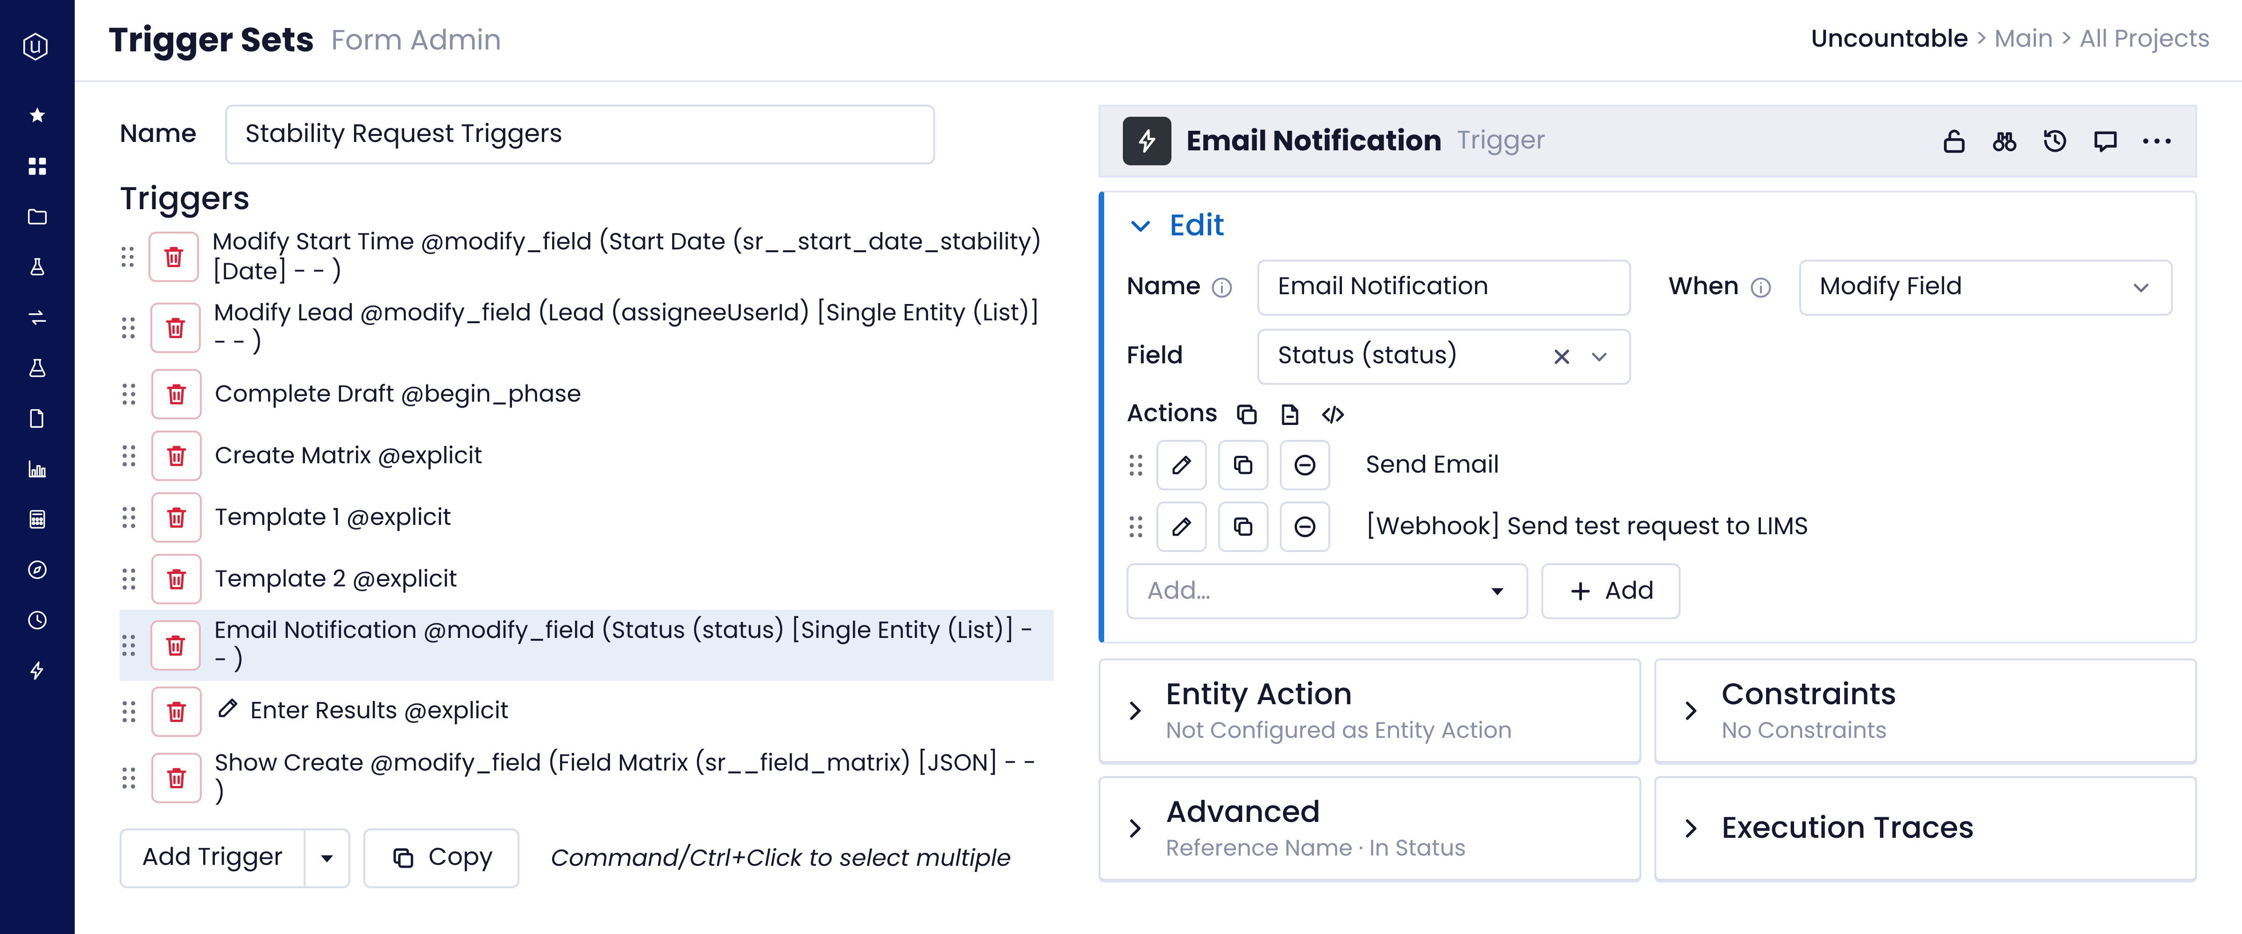The height and width of the screenshot is (934, 2242).
Task: Select the Modify Start Time trigger row
Action: [x=627, y=257]
